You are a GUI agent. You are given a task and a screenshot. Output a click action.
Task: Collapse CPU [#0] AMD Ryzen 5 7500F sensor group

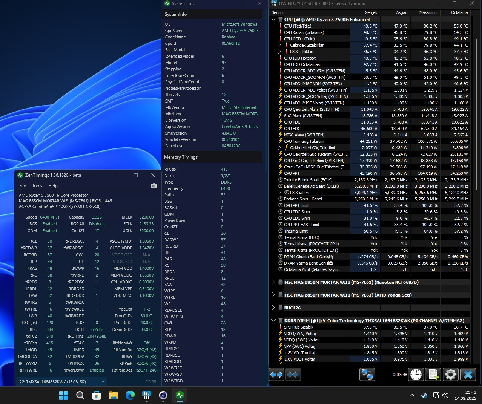click(x=273, y=20)
